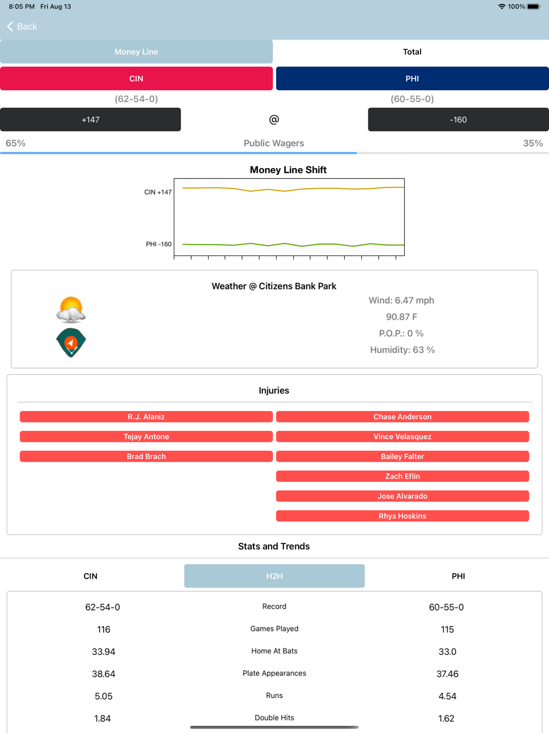Switch to the Total tab

coord(412,52)
